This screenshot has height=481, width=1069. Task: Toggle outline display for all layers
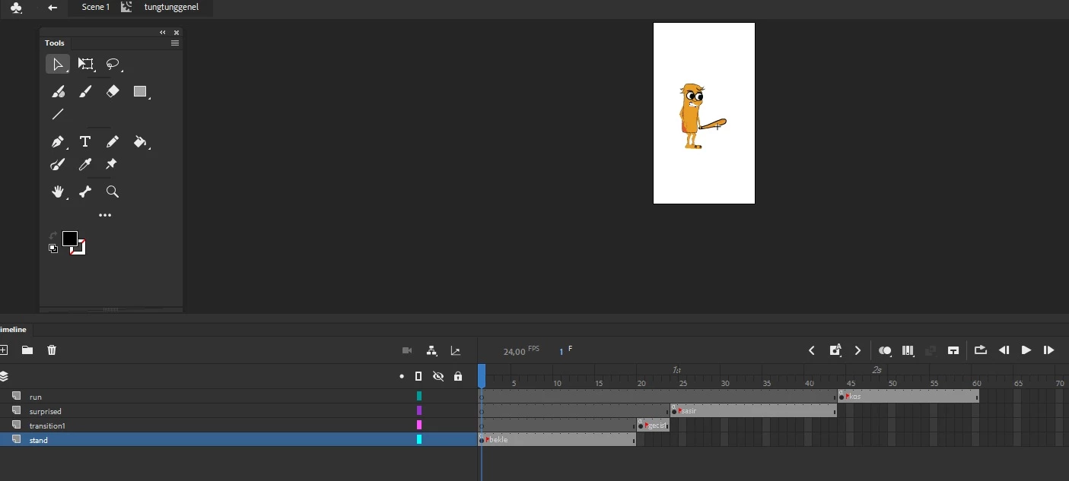pyautogui.click(x=418, y=376)
